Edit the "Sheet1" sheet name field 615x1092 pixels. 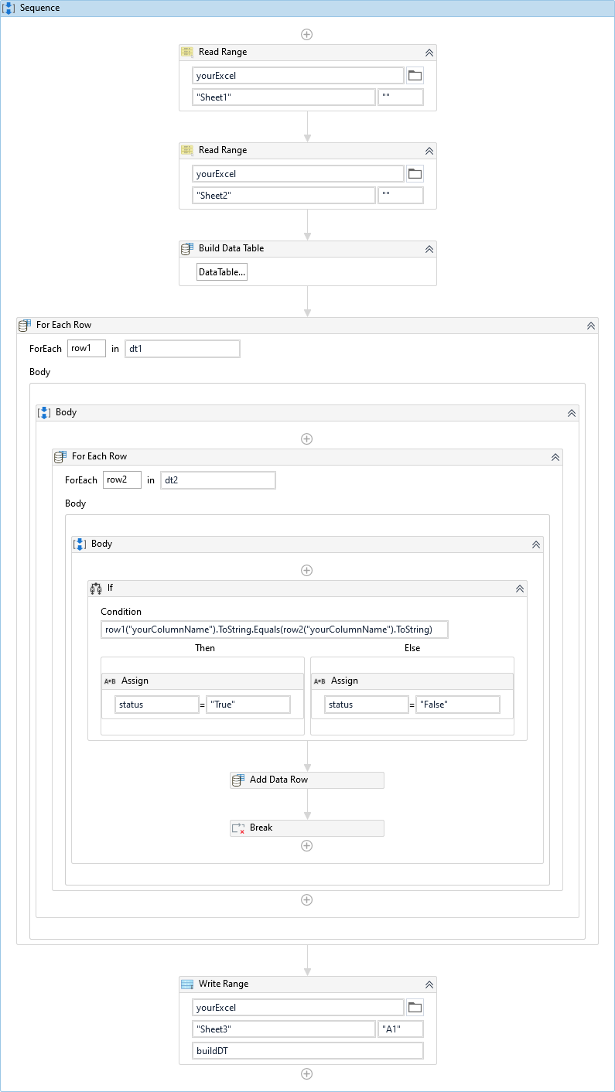click(x=284, y=97)
